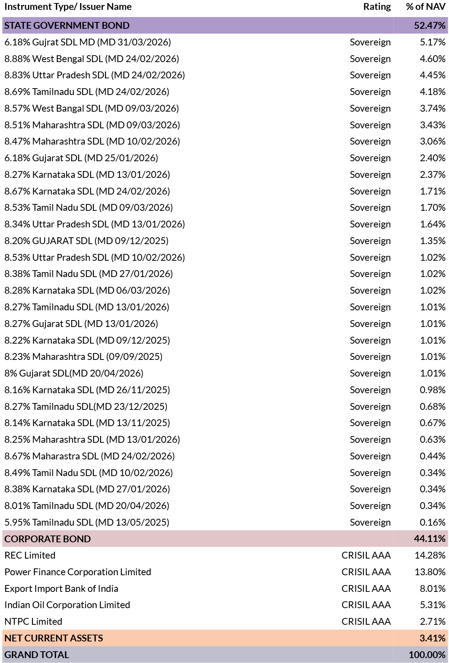Click the 44.11% corporate bond total value

(x=430, y=538)
